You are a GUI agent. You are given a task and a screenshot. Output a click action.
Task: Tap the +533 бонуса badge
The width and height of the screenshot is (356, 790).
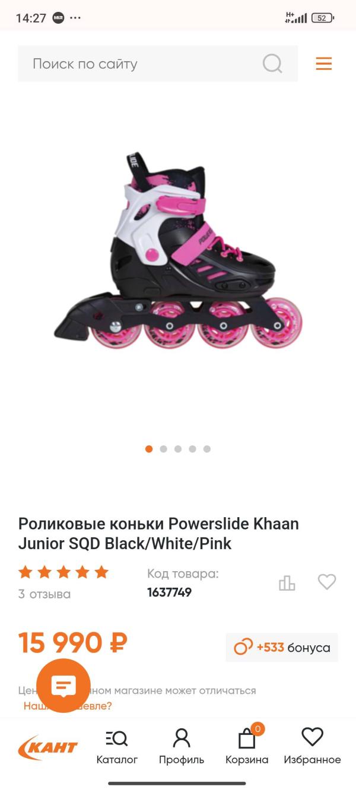pyautogui.click(x=282, y=647)
